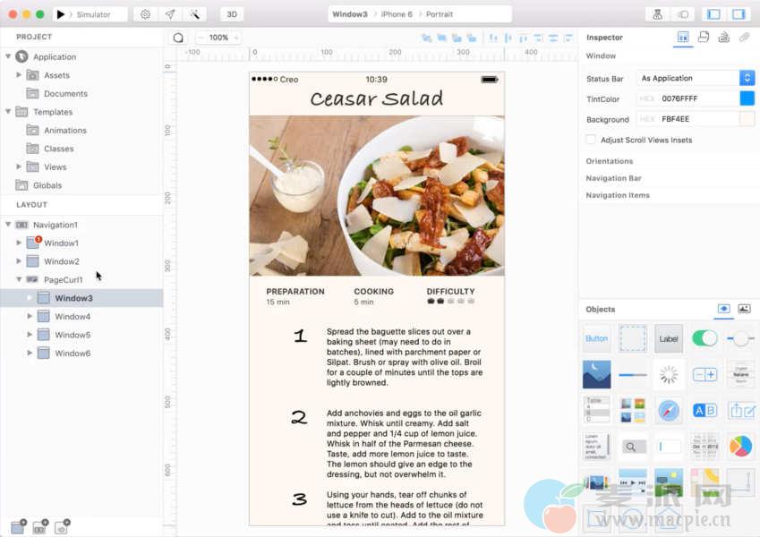Click the blue TintColor swatch
This screenshot has height=537, width=760.
pos(747,98)
